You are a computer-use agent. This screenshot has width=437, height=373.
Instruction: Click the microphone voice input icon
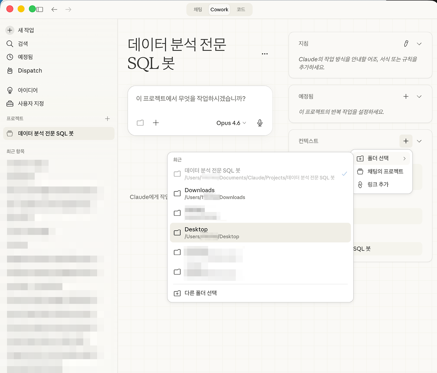260,123
